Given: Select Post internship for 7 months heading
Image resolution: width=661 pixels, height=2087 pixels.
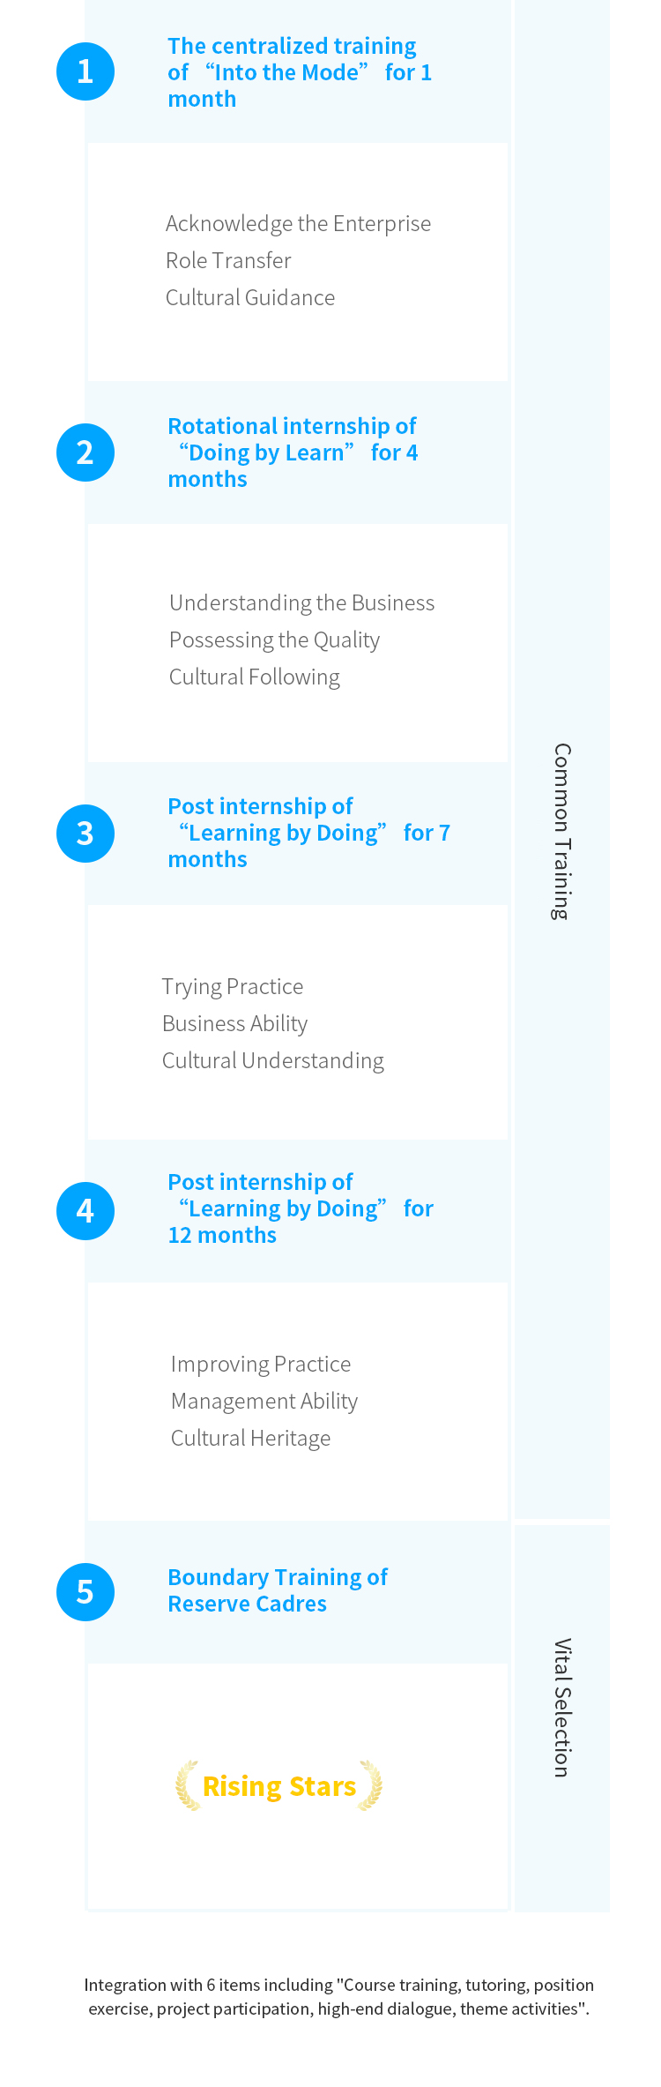Looking at the screenshot, I should (x=308, y=833).
